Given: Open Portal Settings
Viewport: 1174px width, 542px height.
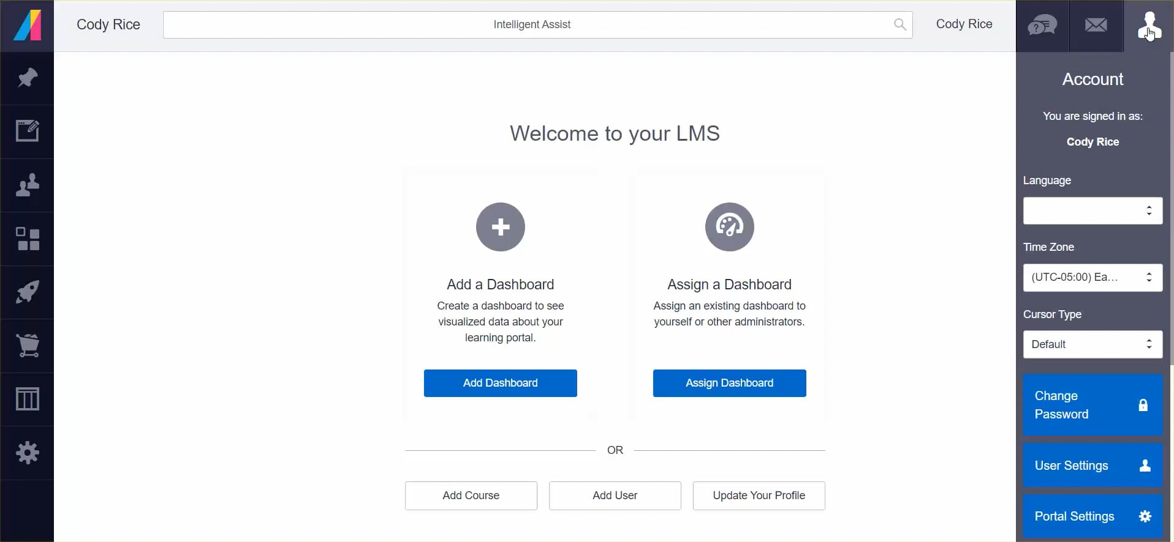Looking at the screenshot, I should (1093, 516).
